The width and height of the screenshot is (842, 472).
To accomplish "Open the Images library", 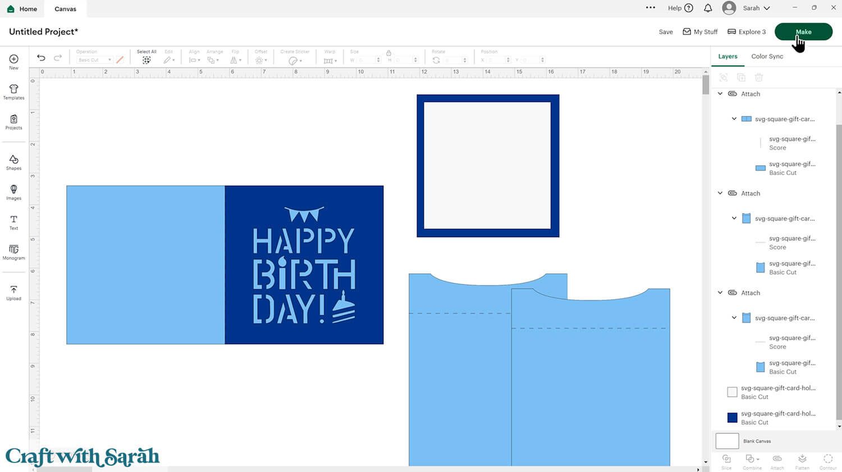I will 13,192.
